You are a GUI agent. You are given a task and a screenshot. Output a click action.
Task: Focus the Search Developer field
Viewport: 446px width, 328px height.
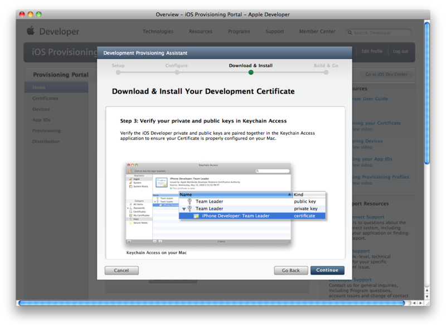(x=379, y=33)
